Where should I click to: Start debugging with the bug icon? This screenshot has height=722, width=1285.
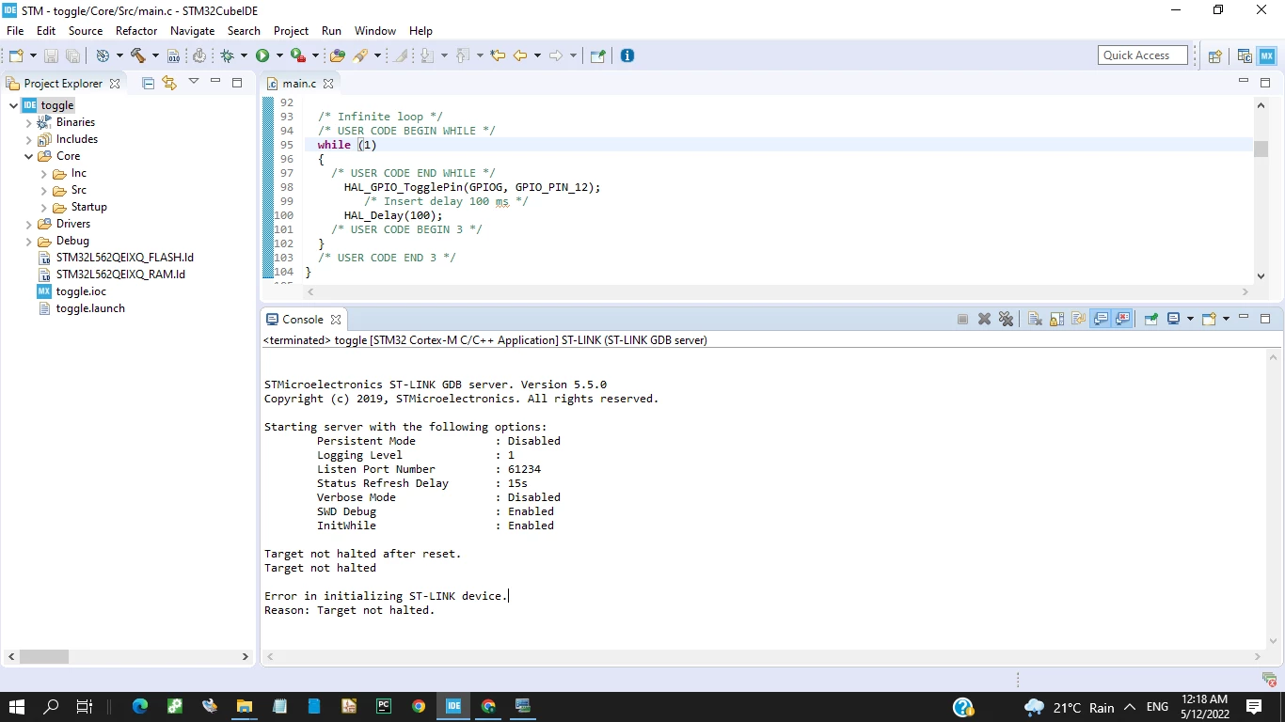pos(227,55)
